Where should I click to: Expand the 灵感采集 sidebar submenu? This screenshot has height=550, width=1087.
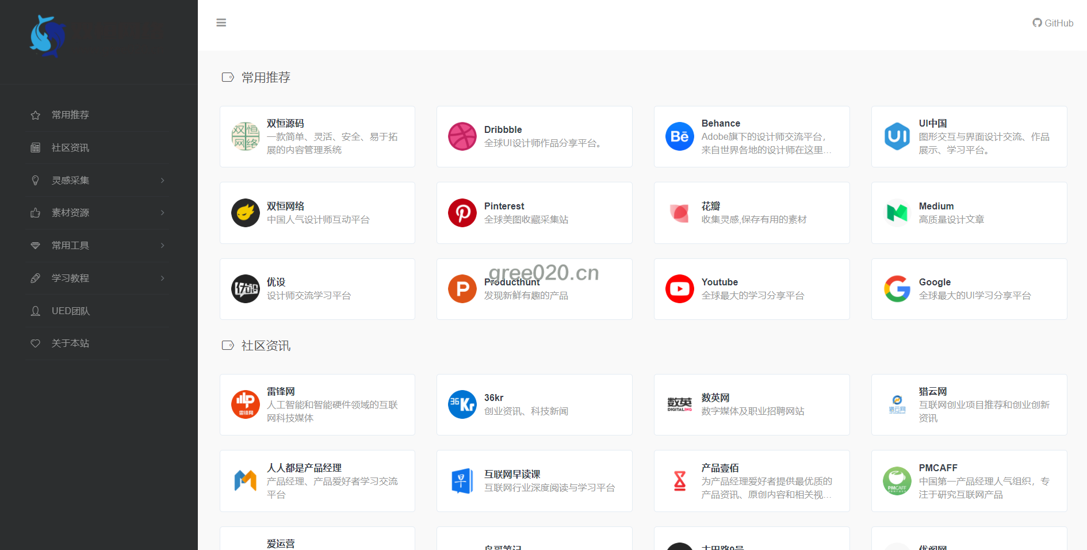[x=98, y=181]
